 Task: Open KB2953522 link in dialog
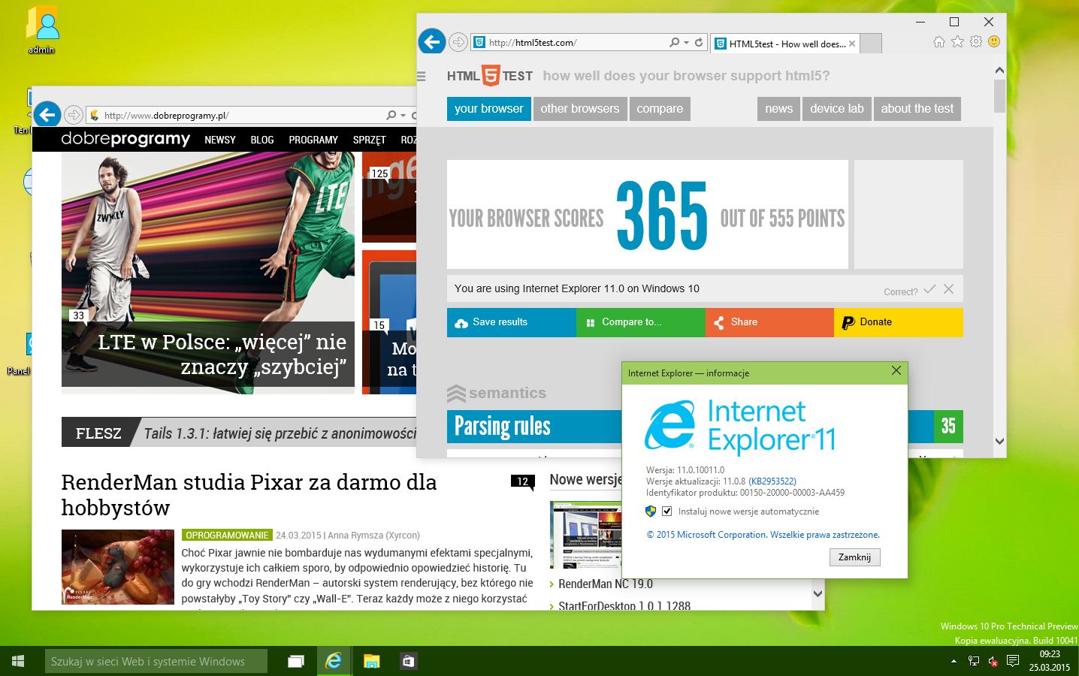point(772,481)
